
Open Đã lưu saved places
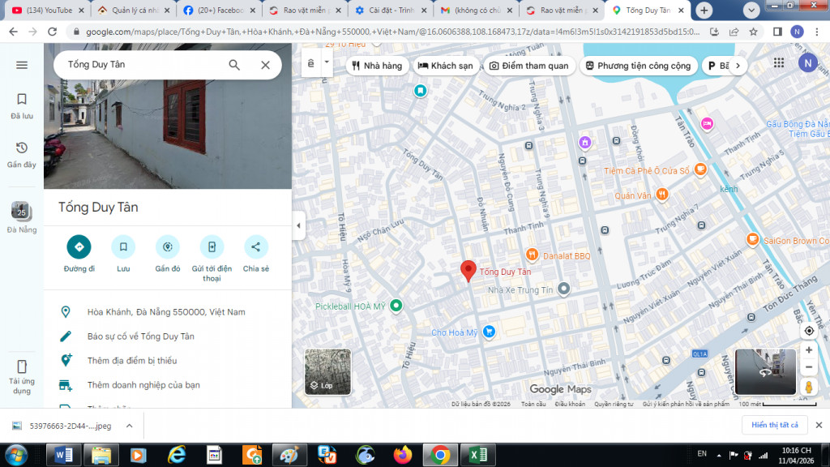22,105
